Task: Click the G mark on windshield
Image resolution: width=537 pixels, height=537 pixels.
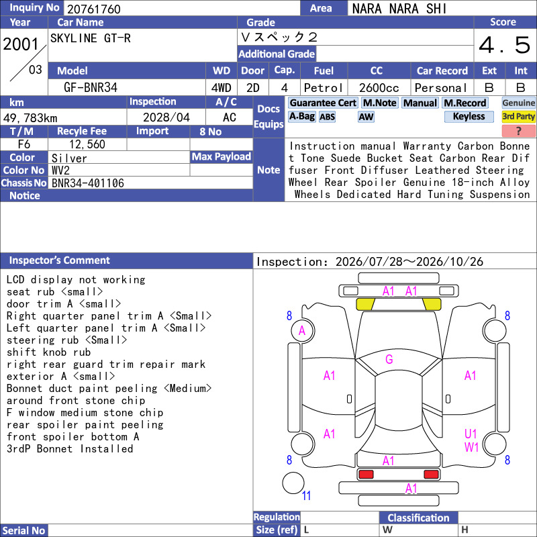Action: 389,359
